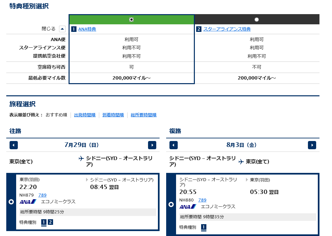Click award type badge 1 on NH880
This screenshot has height=236, width=332.
[x=203, y=227]
